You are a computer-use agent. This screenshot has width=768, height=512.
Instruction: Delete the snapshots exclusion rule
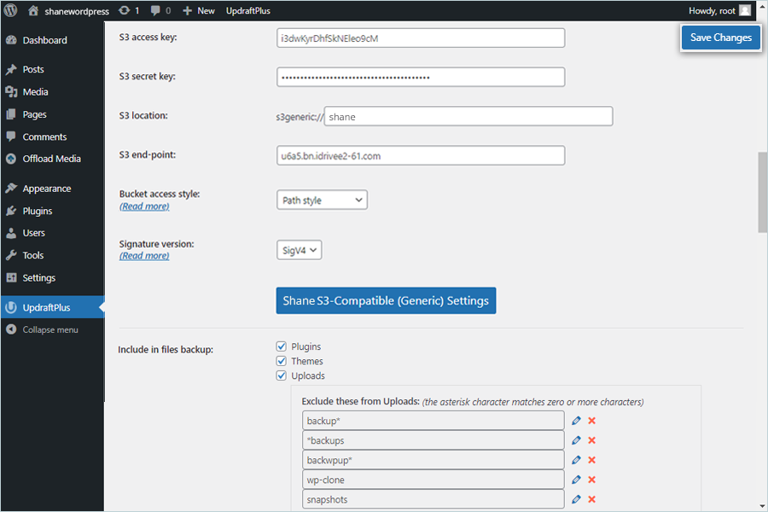tap(591, 499)
